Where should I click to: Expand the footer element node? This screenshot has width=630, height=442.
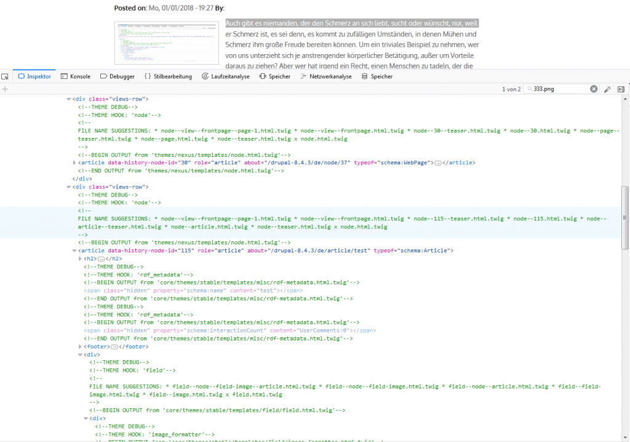coord(80,347)
